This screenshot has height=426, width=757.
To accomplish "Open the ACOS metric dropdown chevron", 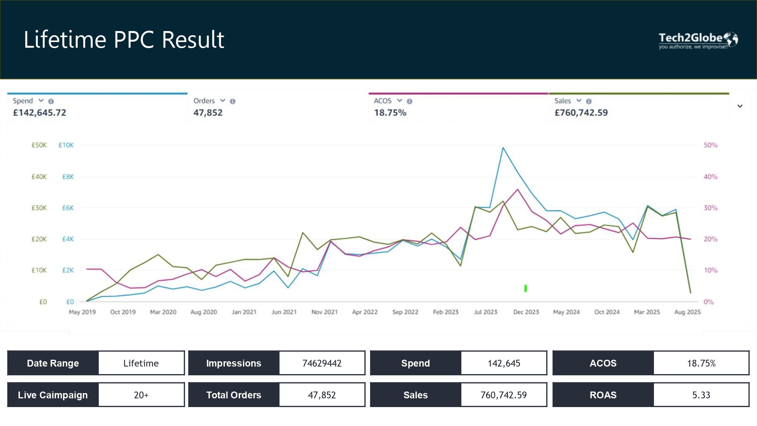I will pos(399,101).
